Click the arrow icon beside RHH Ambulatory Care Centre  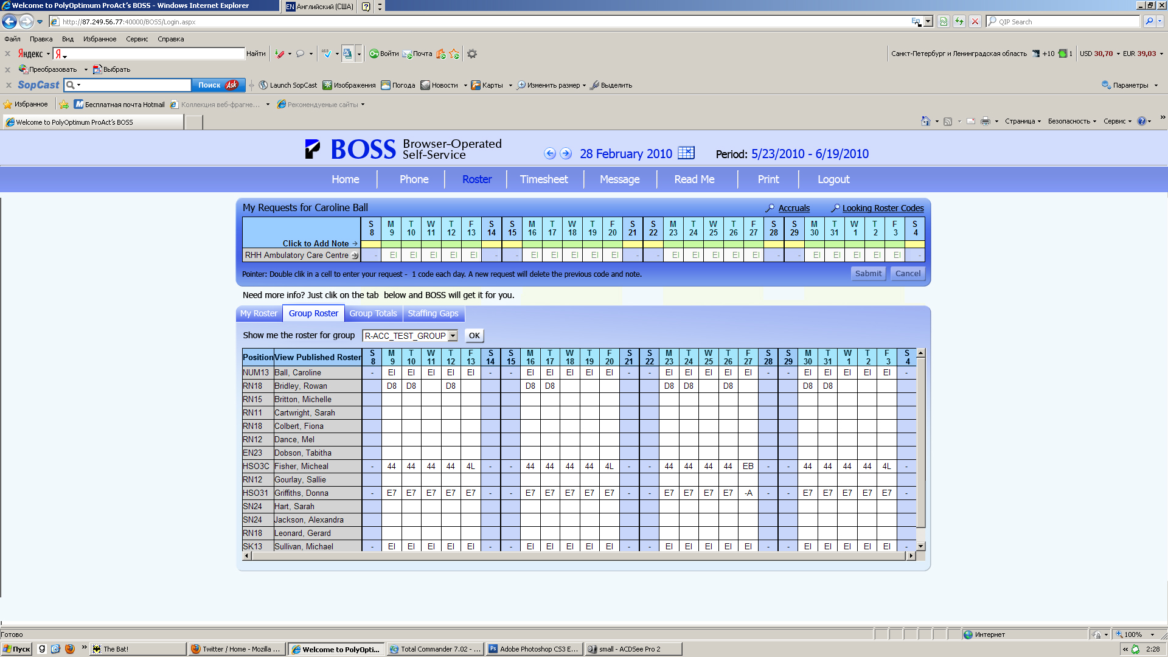[x=355, y=255]
